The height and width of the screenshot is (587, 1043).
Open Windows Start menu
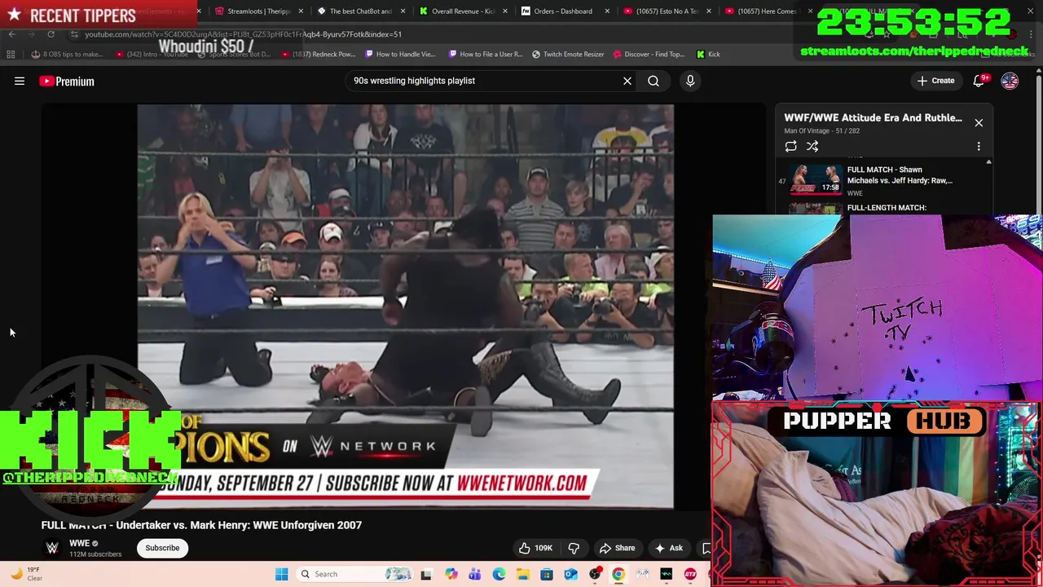pos(281,574)
